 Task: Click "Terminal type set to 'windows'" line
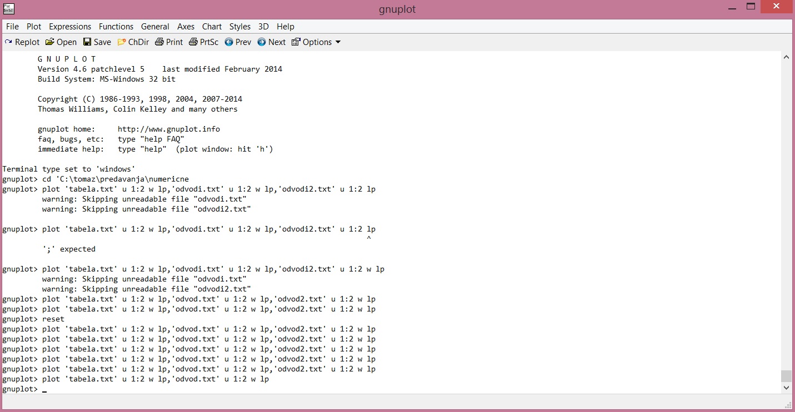click(x=69, y=169)
